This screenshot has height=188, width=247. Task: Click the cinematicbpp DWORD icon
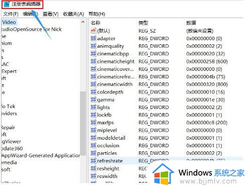coord(93,54)
